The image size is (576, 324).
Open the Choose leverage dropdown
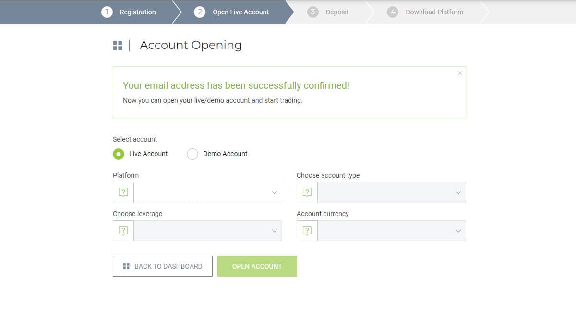point(208,231)
